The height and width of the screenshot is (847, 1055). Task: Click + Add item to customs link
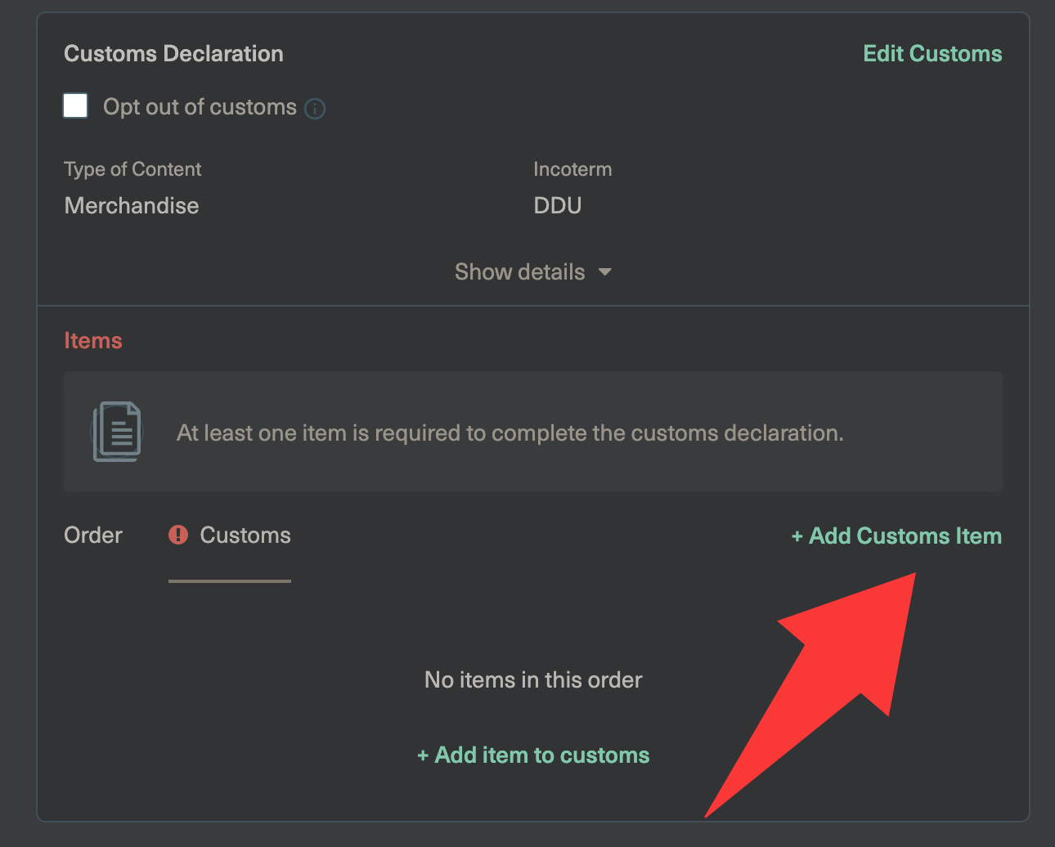coord(533,755)
